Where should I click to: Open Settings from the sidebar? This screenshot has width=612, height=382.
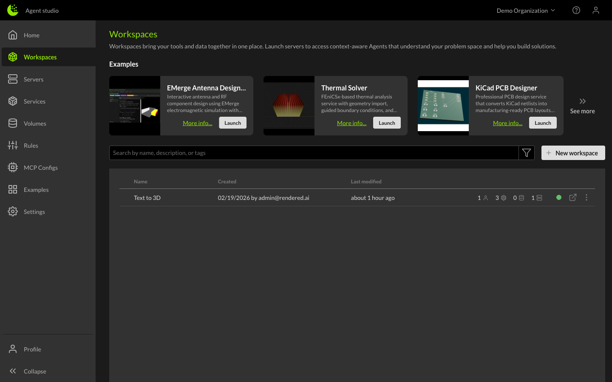[12, 211]
